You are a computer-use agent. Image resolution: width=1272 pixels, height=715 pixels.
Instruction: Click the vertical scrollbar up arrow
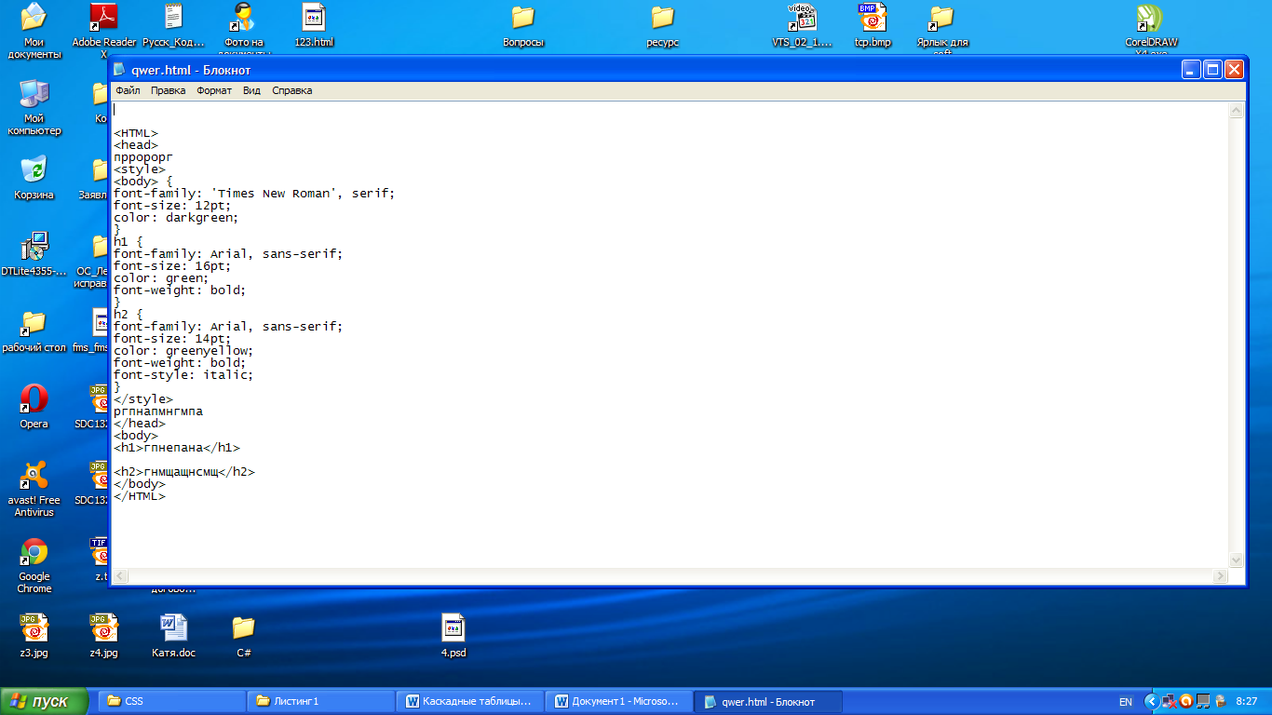(x=1237, y=111)
